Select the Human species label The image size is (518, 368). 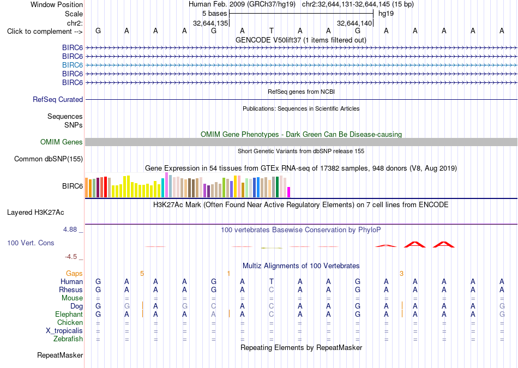pos(71,281)
